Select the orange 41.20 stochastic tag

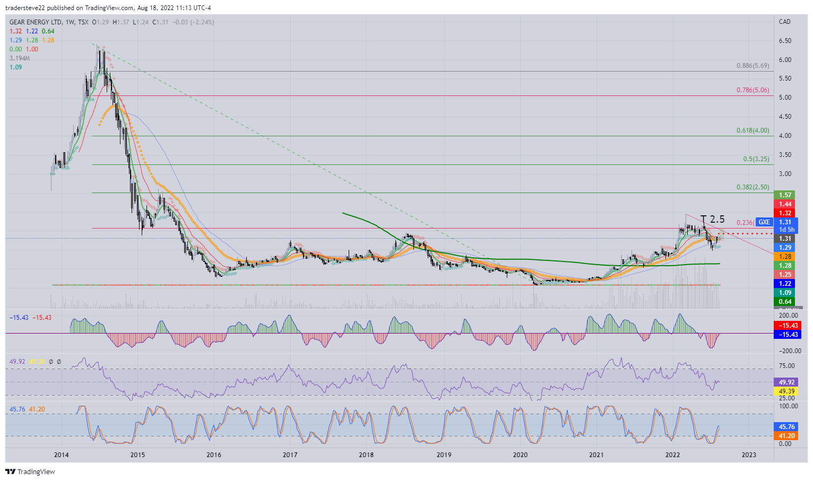pos(786,436)
